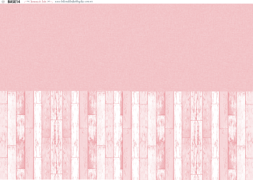Viewport: 253px width, 180px height.
Task: Click the bottom-left corner of wood panel
Action: (x=0, y=179)
